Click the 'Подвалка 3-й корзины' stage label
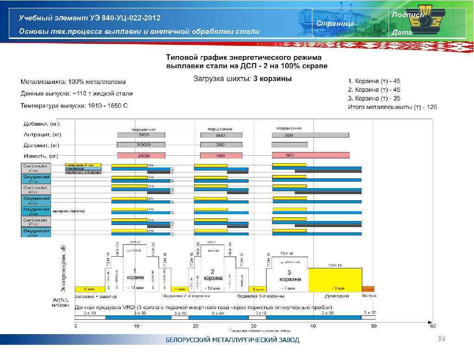 [x=260, y=296]
